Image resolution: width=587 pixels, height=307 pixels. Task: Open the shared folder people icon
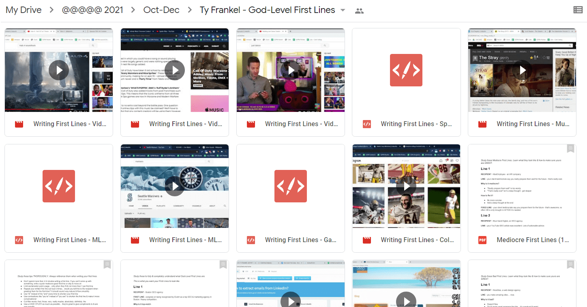tap(359, 11)
